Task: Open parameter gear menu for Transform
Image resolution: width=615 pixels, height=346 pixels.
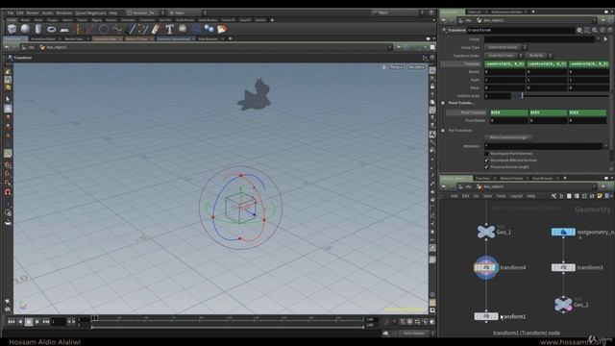Action: (579, 30)
